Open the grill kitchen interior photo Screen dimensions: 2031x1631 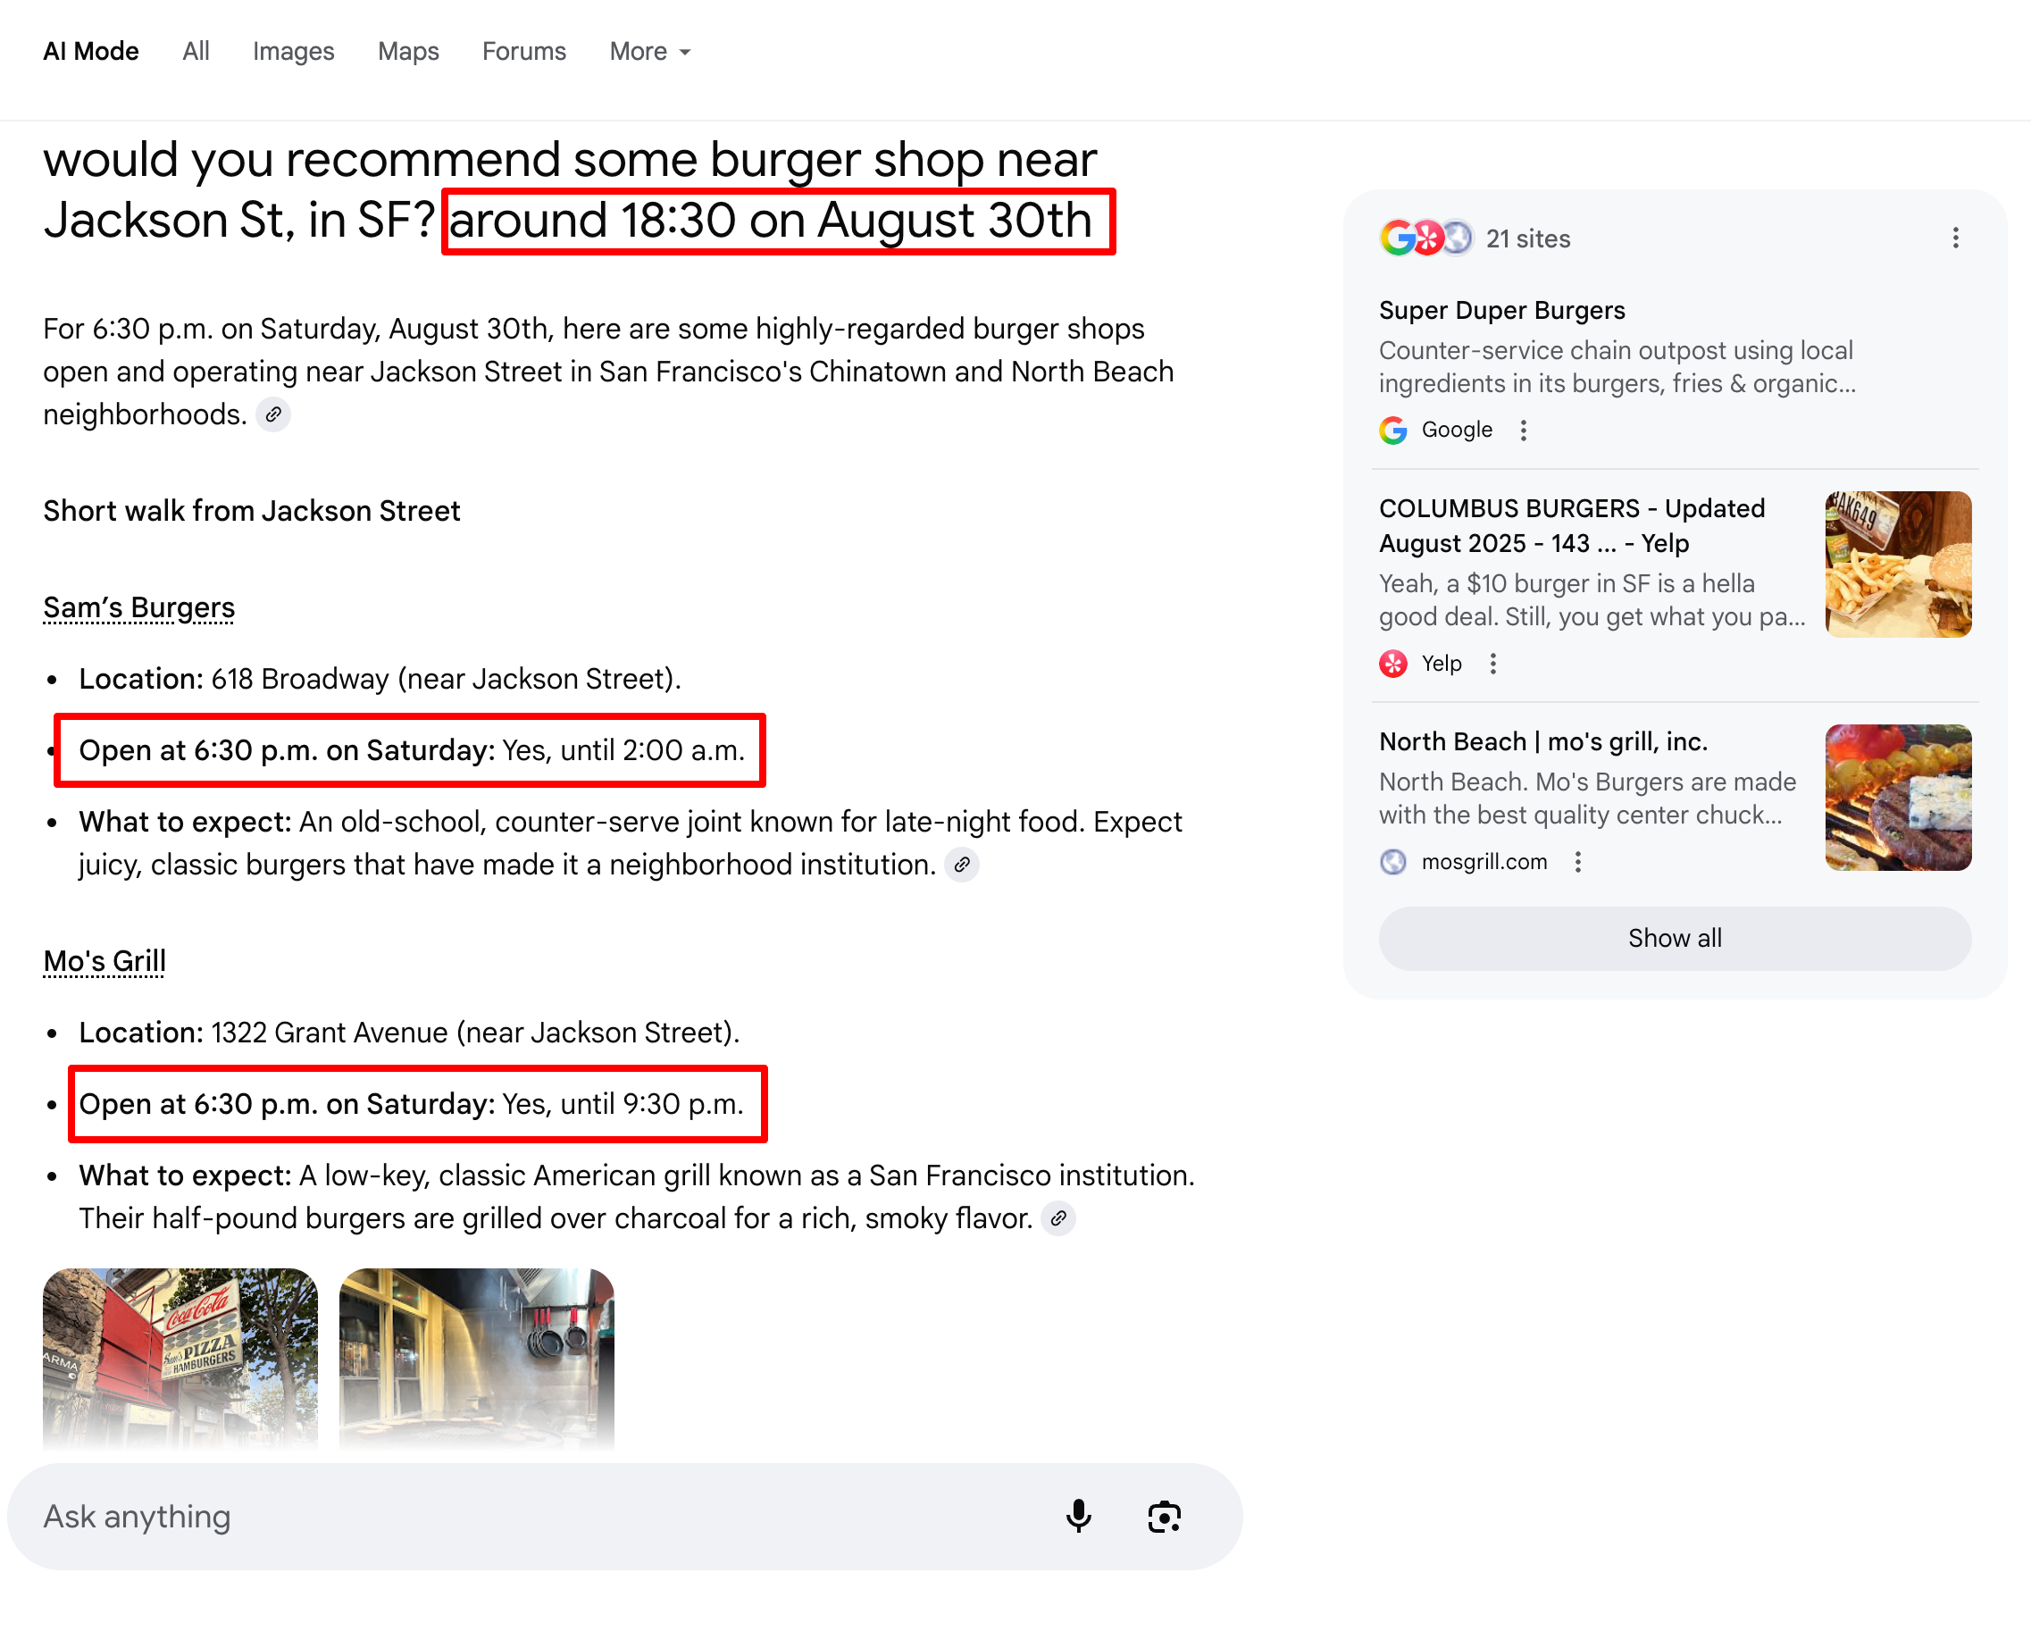click(477, 1358)
